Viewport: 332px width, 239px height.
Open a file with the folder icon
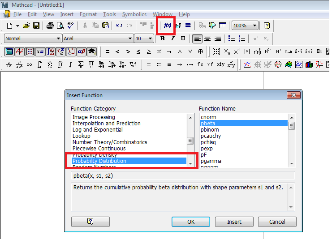click(26, 26)
